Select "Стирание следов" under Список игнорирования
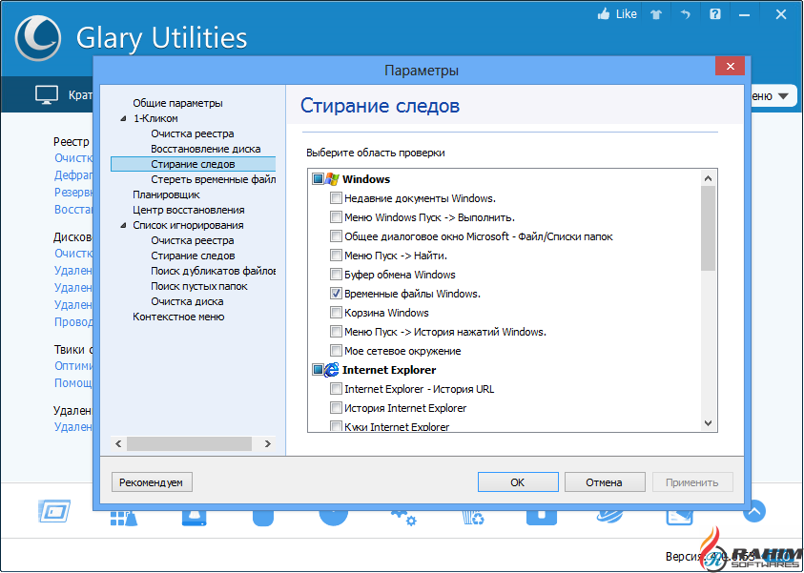This screenshot has width=804, height=573. [x=193, y=256]
